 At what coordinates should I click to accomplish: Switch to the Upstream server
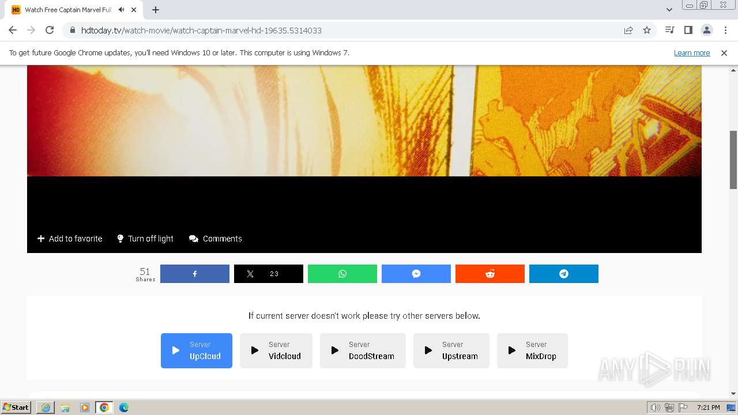click(x=451, y=350)
